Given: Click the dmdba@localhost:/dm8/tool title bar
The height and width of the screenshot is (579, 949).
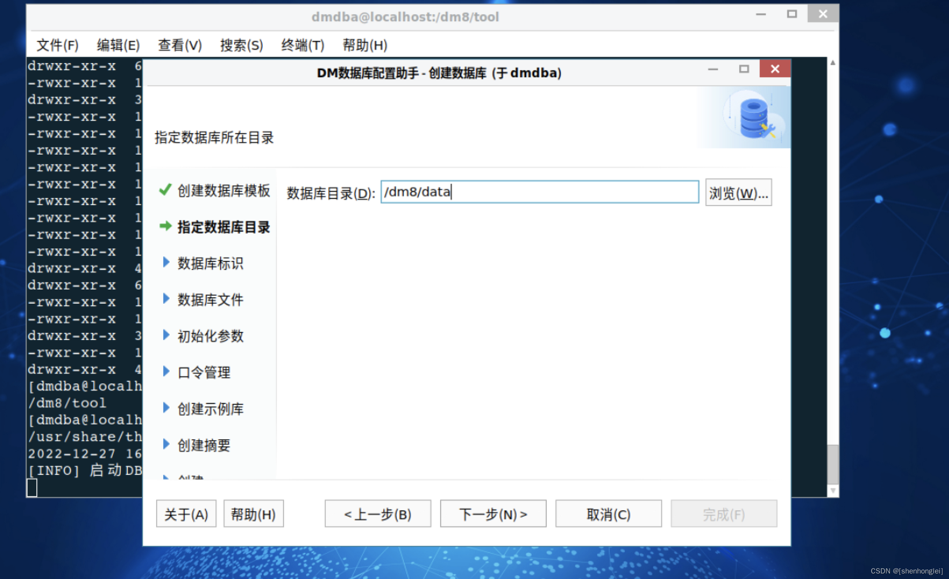Looking at the screenshot, I should [x=405, y=17].
